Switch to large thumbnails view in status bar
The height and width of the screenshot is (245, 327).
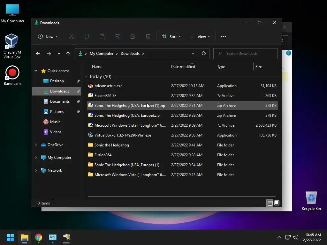tap(277, 203)
